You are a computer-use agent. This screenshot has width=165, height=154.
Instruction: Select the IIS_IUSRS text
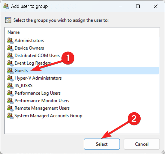[23, 86]
